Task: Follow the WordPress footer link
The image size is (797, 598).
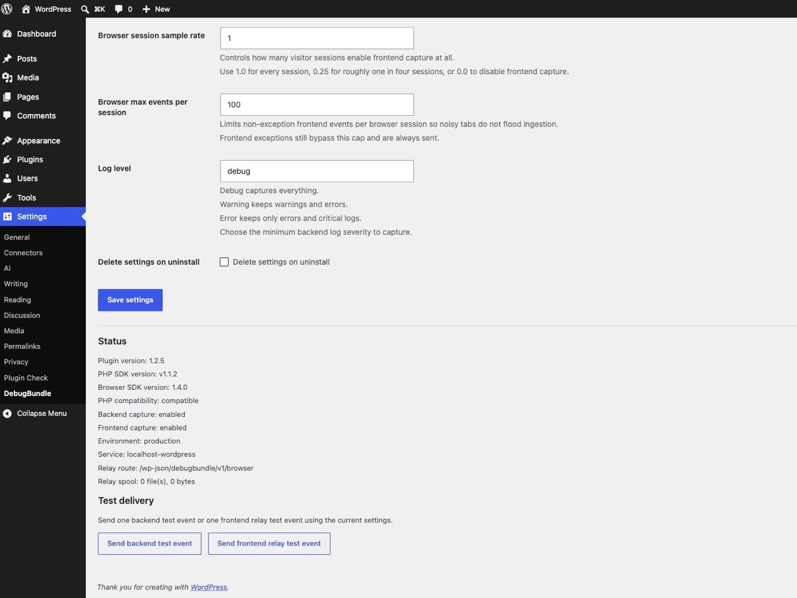Action: click(209, 587)
